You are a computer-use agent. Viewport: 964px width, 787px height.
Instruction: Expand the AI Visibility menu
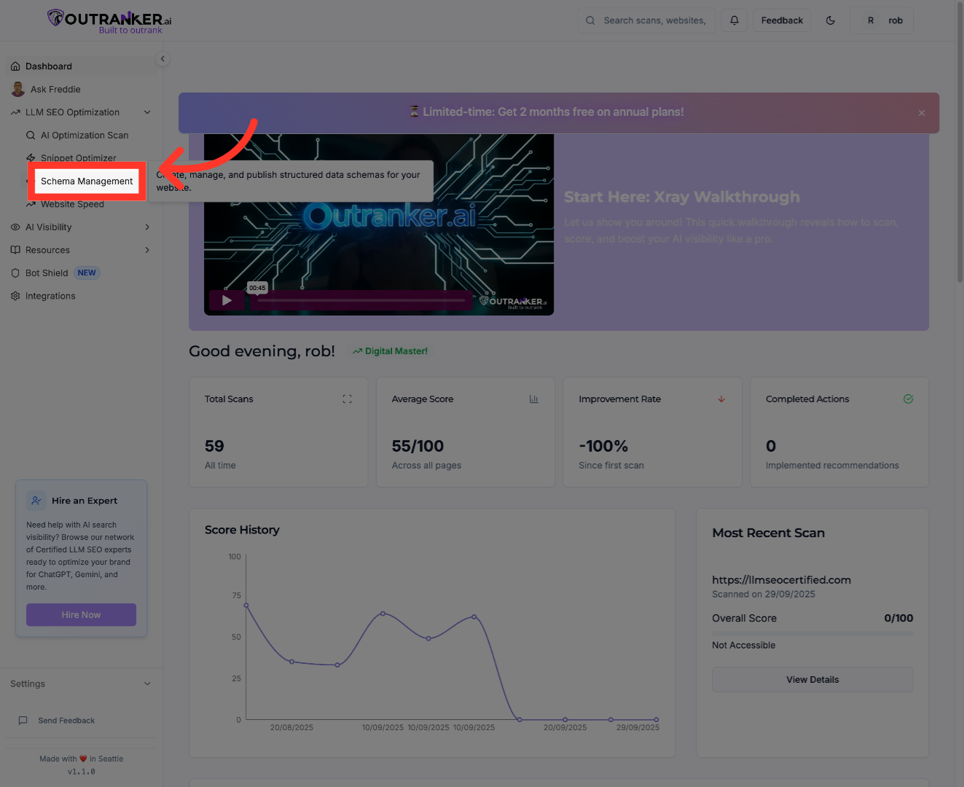click(147, 227)
